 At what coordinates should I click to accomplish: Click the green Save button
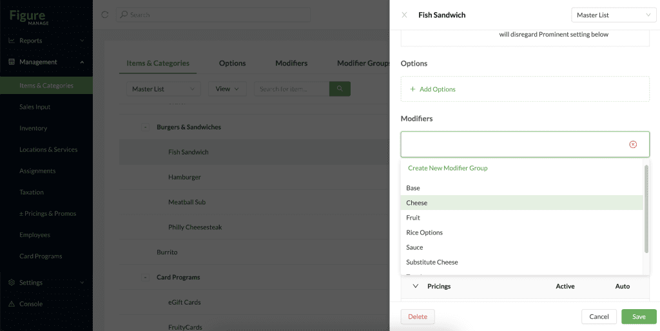coord(639,317)
